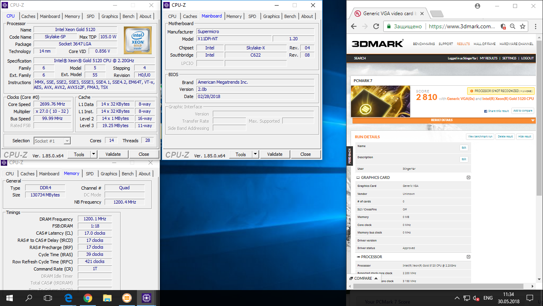Viewport: 543px width, 306px height.
Task: Open Windows taskbar search
Action: [29, 298]
